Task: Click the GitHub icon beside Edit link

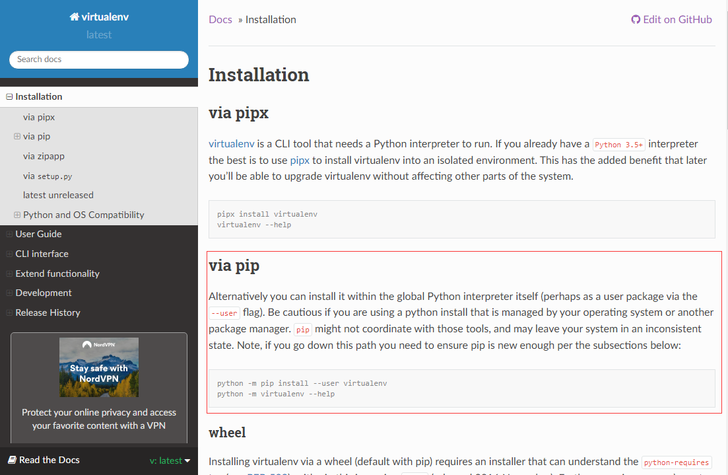Action: (636, 20)
